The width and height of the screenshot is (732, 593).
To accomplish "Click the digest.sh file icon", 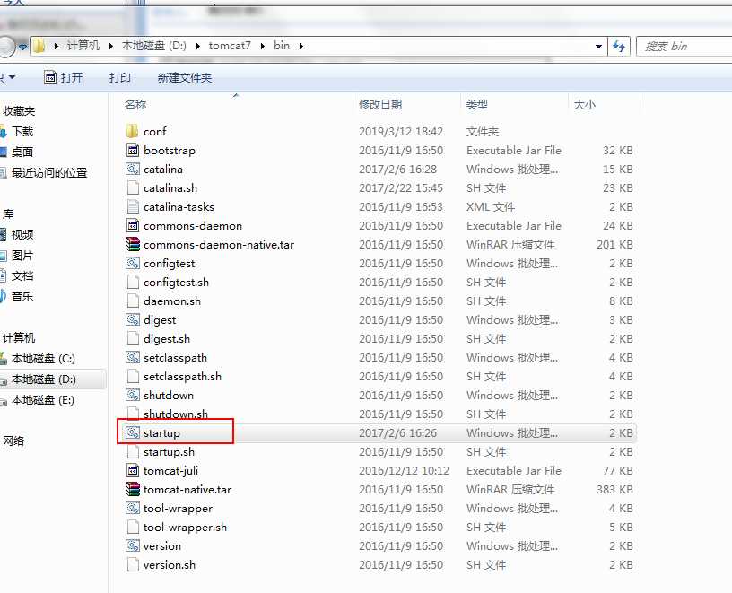I will [133, 338].
